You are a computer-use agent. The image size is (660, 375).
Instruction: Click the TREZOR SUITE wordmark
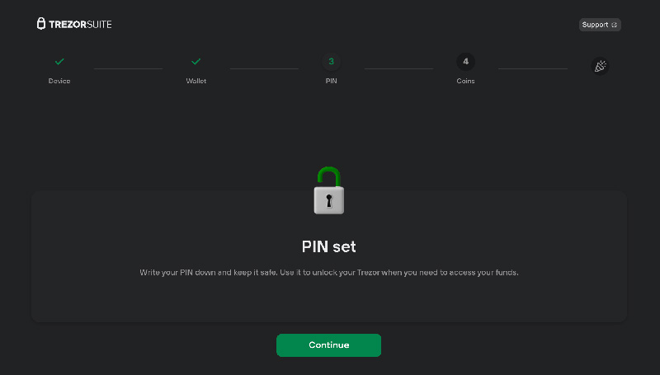tap(80, 25)
